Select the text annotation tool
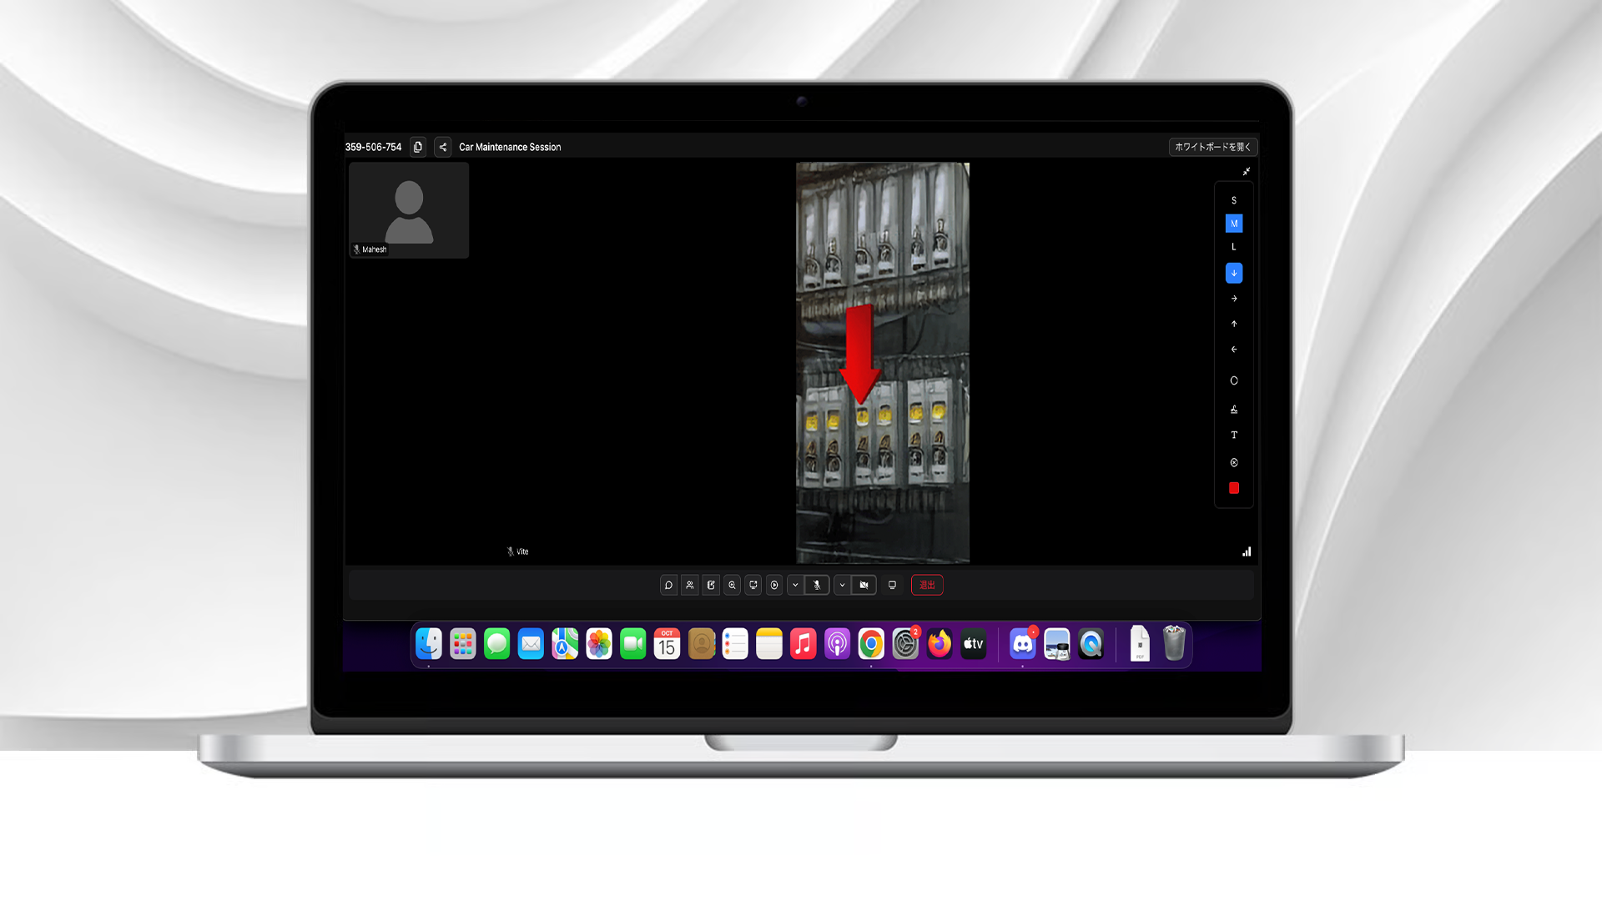 tap(1234, 435)
